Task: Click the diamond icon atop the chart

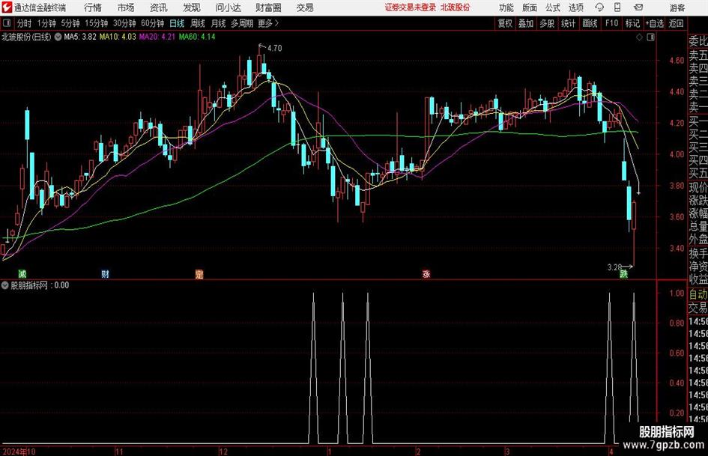Action: coord(639,37)
